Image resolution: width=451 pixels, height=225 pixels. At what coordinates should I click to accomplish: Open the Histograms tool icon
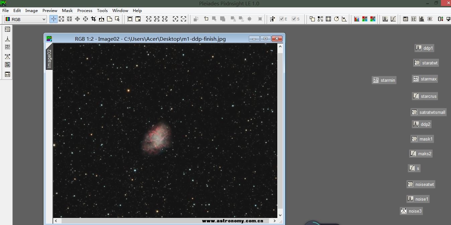click(385, 19)
